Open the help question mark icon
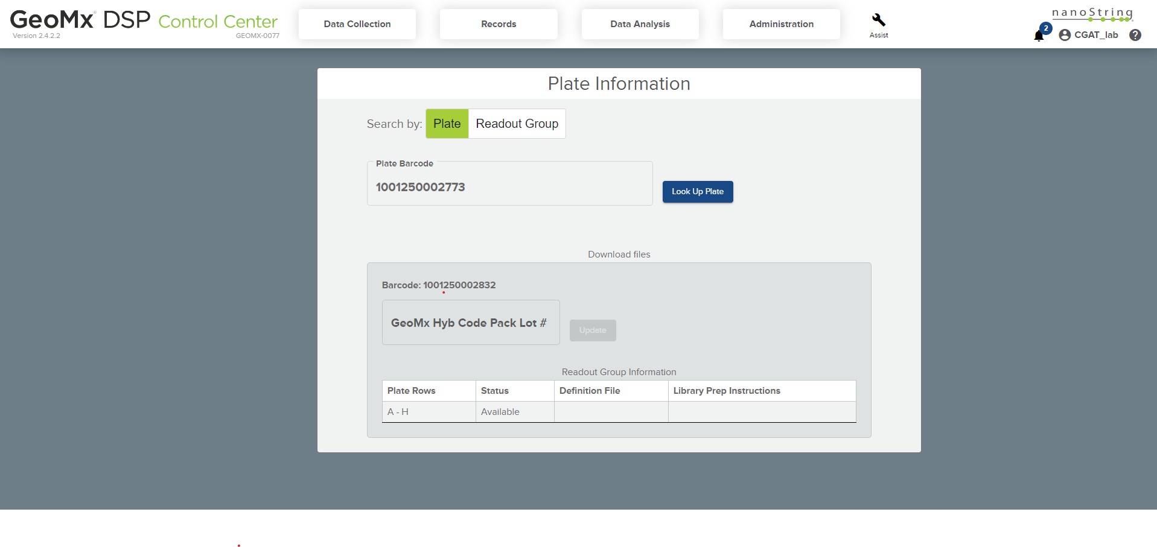The image size is (1157, 547). click(x=1135, y=35)
